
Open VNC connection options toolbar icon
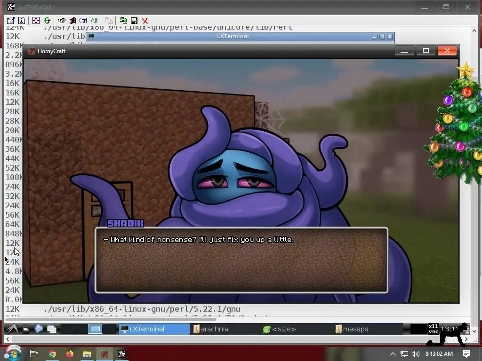pos(11,21)
